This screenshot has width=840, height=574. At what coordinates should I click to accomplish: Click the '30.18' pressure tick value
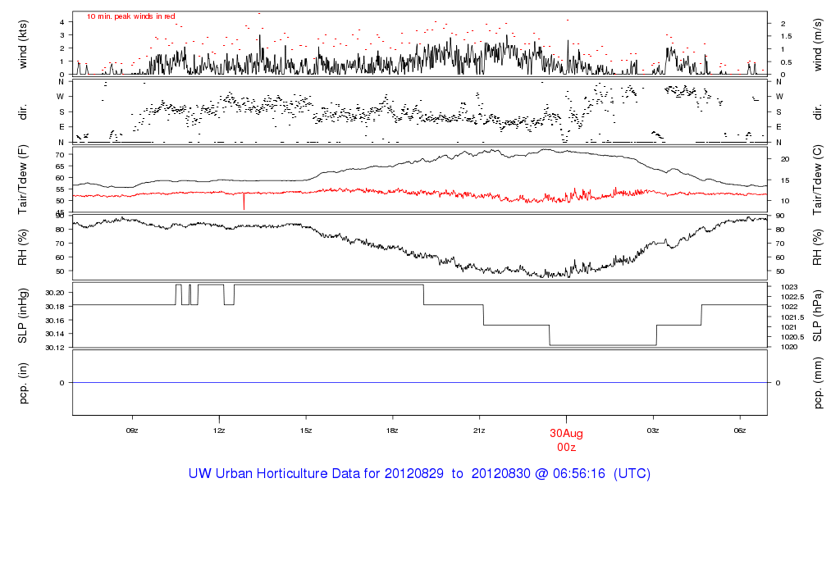(x=55, y=307)
